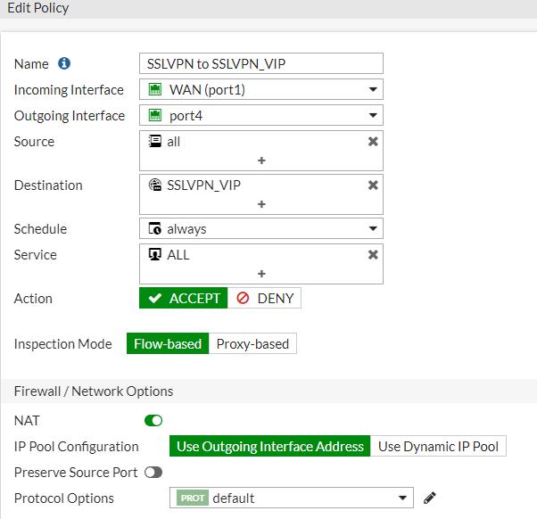Set policy action to DENY
The height and width of the screenshot is (519, 537).
[265, 299]
